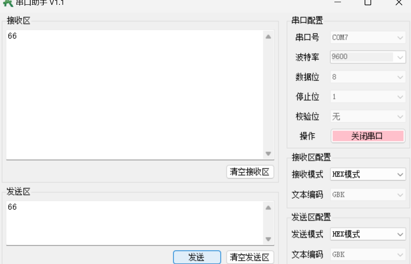This screenshot has width=411, height=264.
Task: Open the 接收模式 HEX模式 dropdown
Action: coord(368,174)
